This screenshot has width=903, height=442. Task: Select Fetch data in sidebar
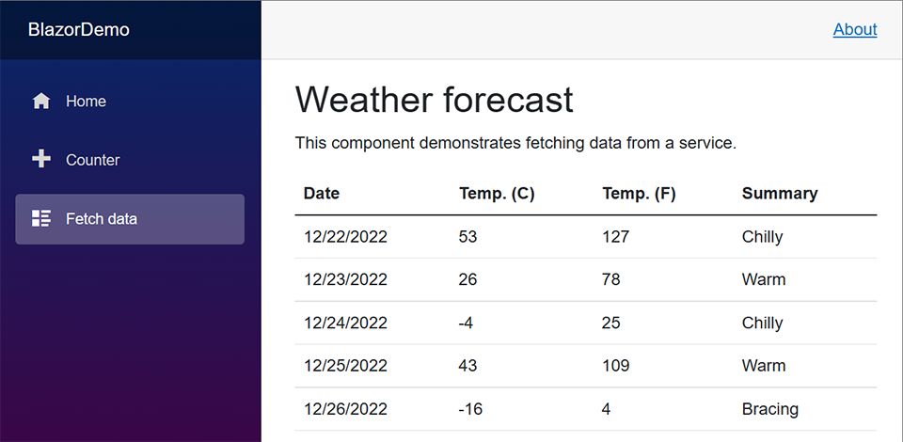[x=101, y=219]
